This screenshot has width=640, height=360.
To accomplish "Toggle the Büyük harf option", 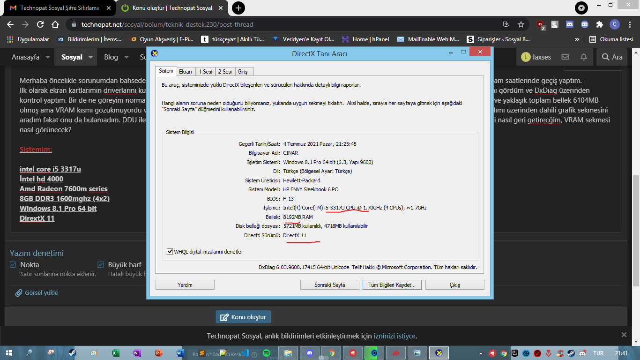I will (x=101, y=265).
